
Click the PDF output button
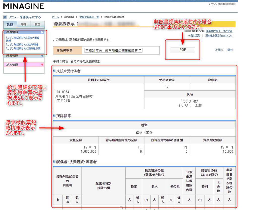click(183, 50)
